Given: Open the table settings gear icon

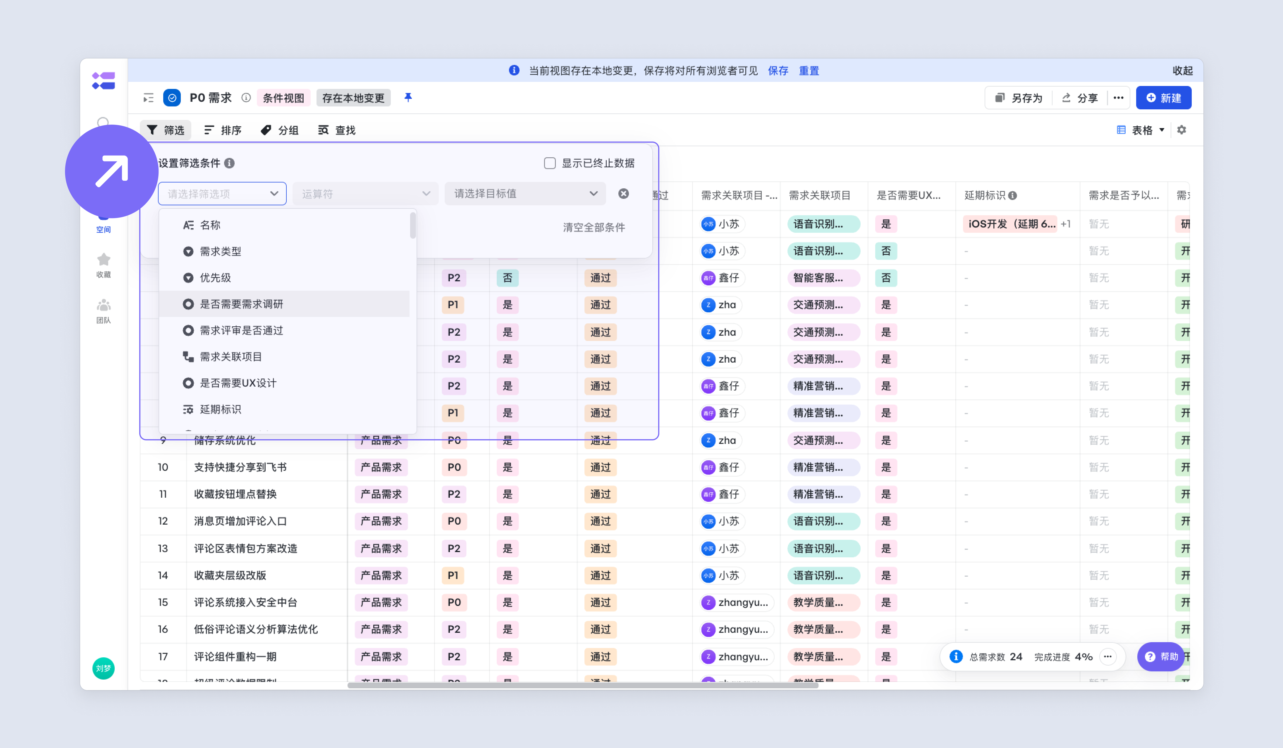Looking at the screenshot, I should click(1181, 130).
